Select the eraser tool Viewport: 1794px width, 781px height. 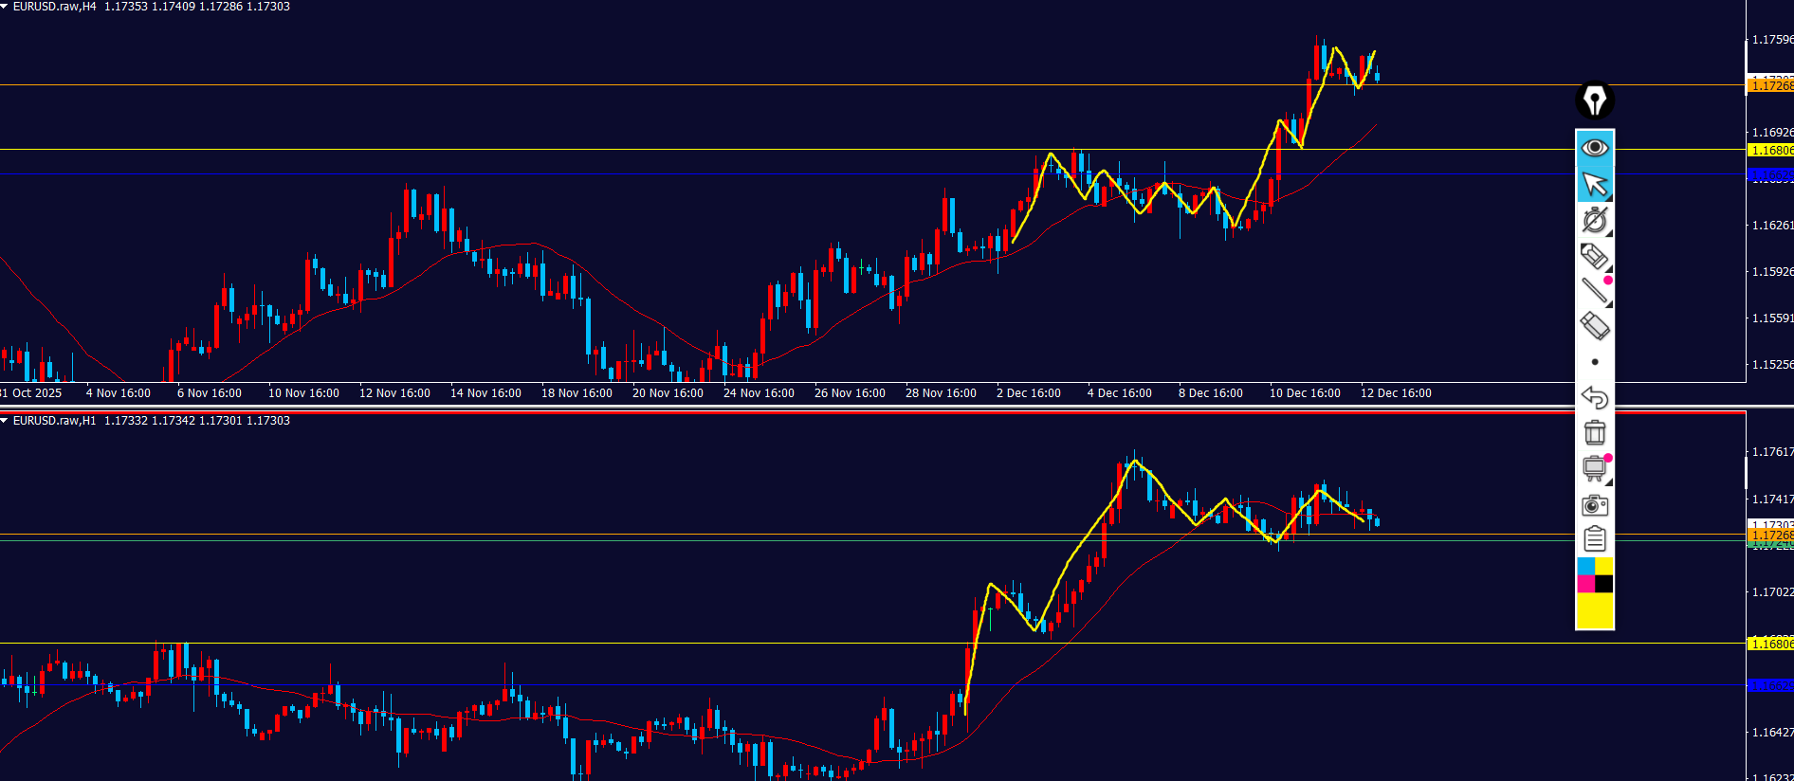[1595, 326]
